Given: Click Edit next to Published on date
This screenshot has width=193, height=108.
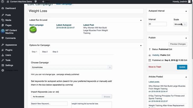Looking at the screenshot, I should 185,60.
